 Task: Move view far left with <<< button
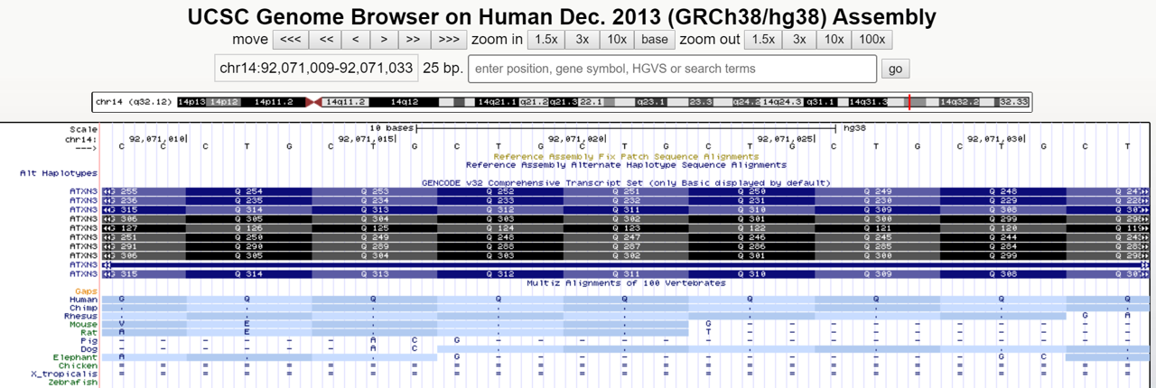click(291, 39)
